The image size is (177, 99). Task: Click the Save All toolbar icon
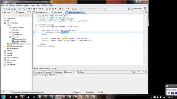12,9
